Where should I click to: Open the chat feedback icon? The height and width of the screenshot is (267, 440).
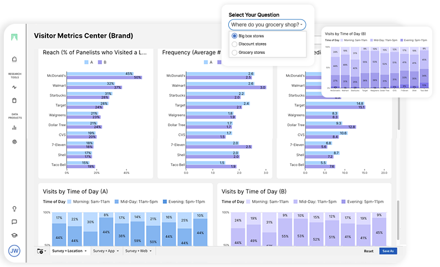[14, 222]
